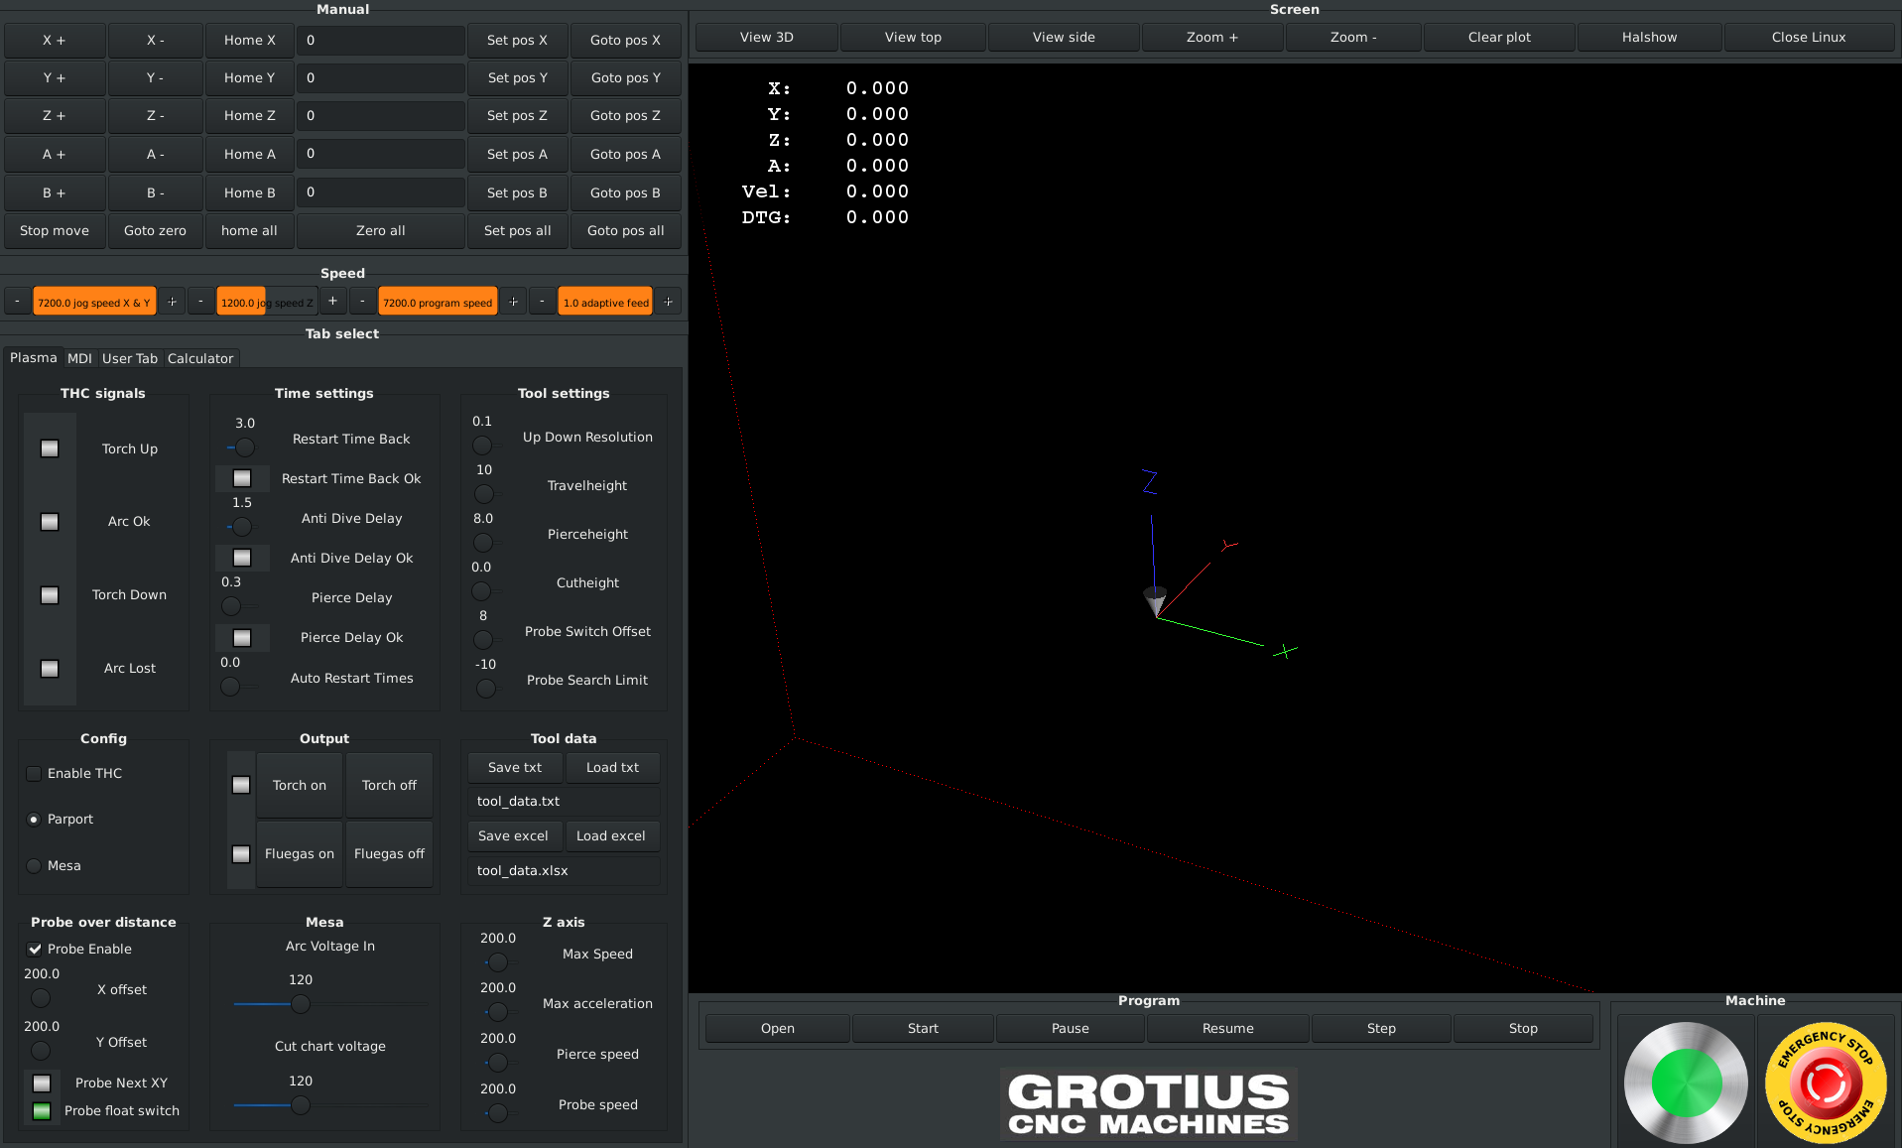Switch to View top
The width and height of the screenshot is (1902, 1148).
(913, 38)
